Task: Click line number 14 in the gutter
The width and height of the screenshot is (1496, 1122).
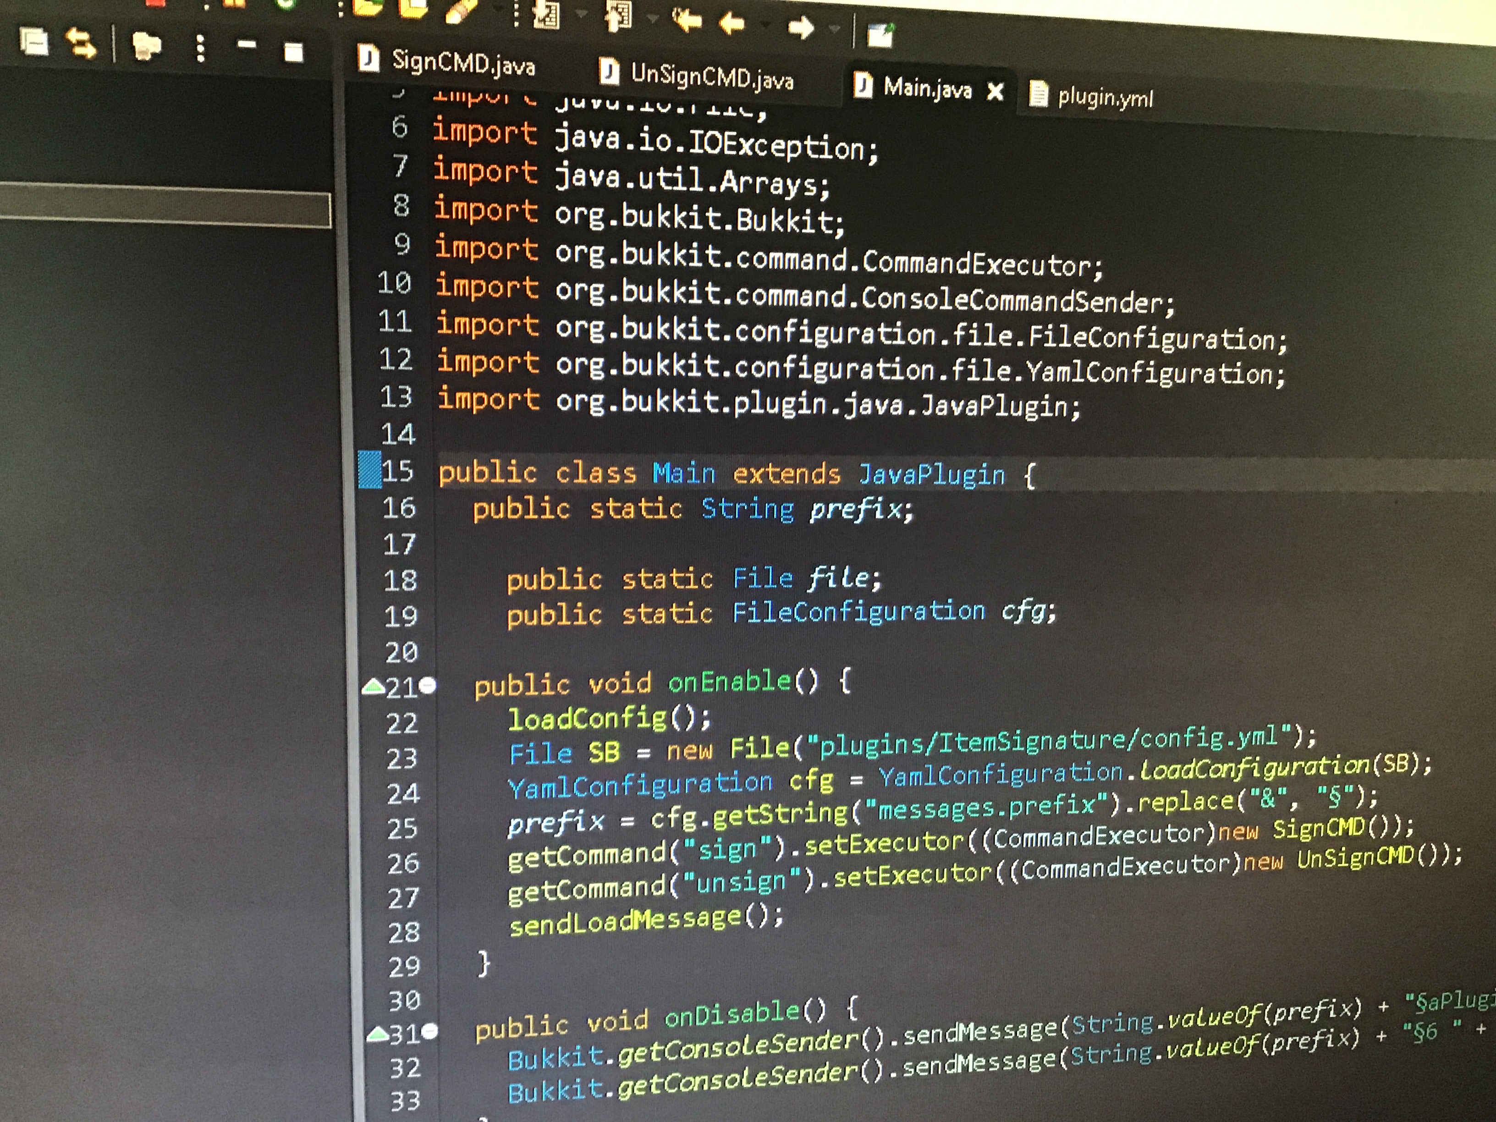Action: pos(398,434)
